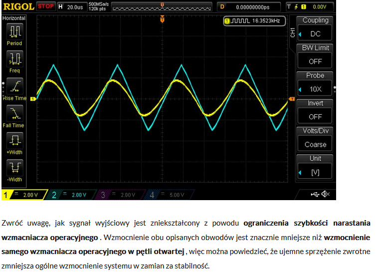Viewport: 376px width, 273px height.
Task: Choose the Rise Time measurement icon
Action: [15, 86]
